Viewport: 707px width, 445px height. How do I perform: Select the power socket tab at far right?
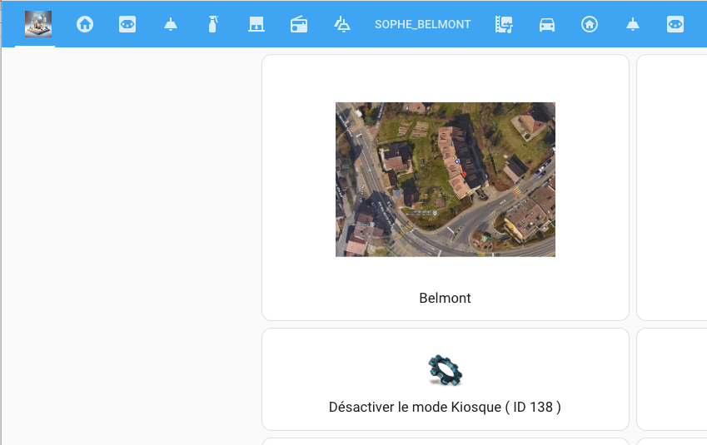pos(675,24)
